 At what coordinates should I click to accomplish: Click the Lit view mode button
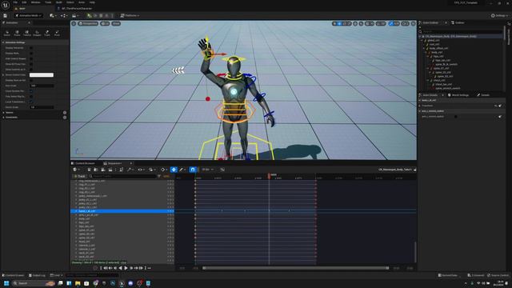[x=105, y=23]
